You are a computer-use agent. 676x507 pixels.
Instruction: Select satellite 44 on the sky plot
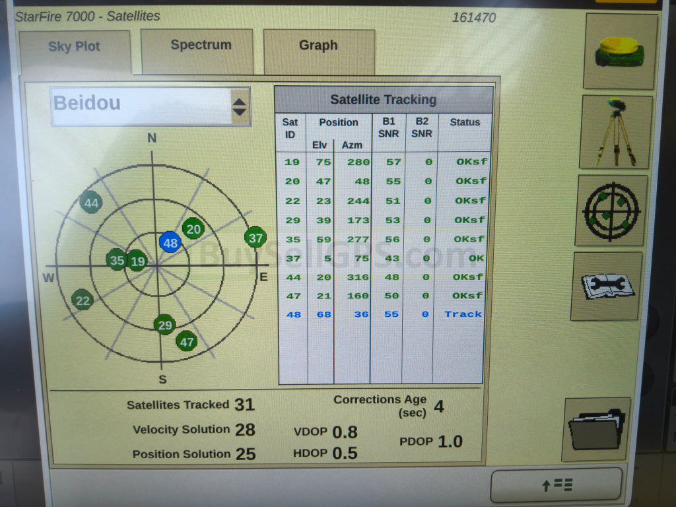point(91,203)
